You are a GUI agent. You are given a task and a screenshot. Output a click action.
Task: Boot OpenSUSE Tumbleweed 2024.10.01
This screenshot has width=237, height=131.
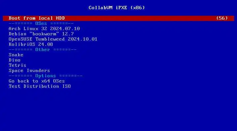click(53, 39)
